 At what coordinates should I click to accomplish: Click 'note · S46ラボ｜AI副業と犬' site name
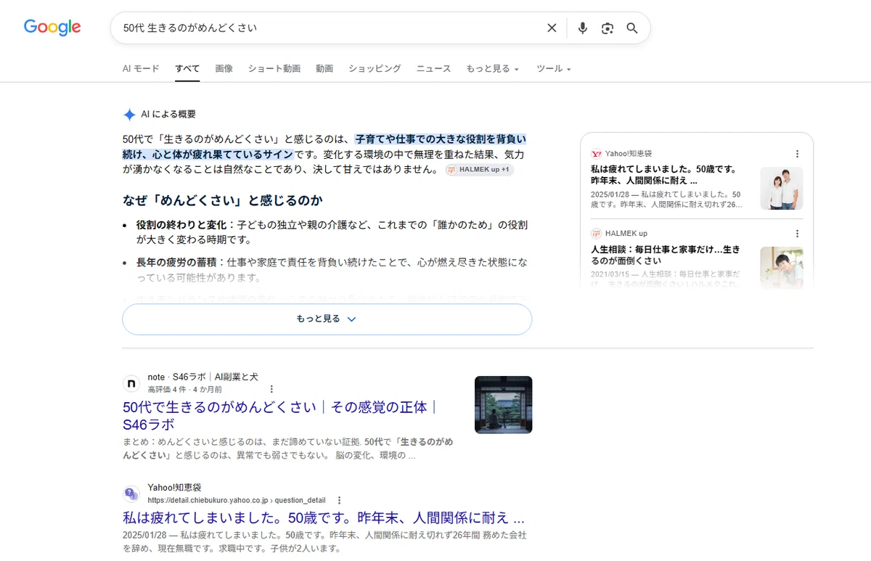pyautogui.click(x=203, y=377)
